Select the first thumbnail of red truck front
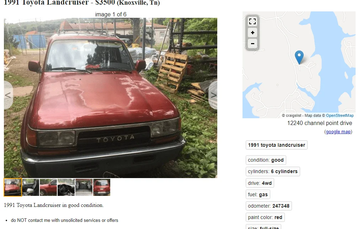 13,187
